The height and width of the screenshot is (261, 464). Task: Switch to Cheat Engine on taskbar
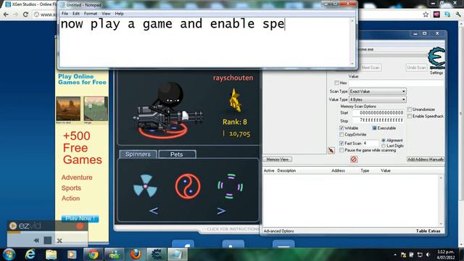157,254
